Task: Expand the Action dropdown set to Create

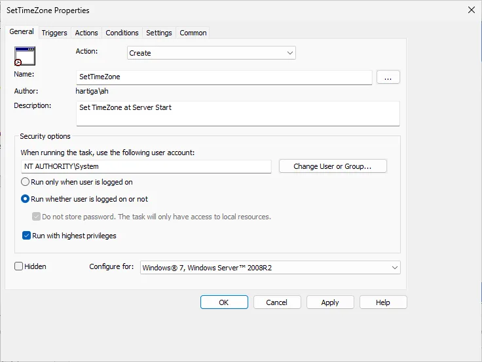Action: 212,53
